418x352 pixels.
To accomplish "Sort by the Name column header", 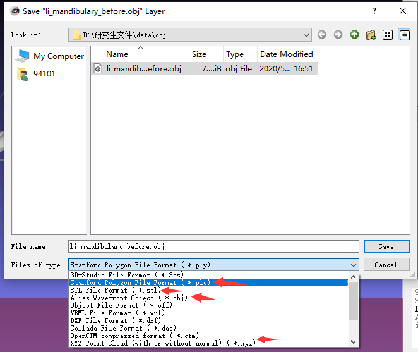I will click(x=140, y=54).
